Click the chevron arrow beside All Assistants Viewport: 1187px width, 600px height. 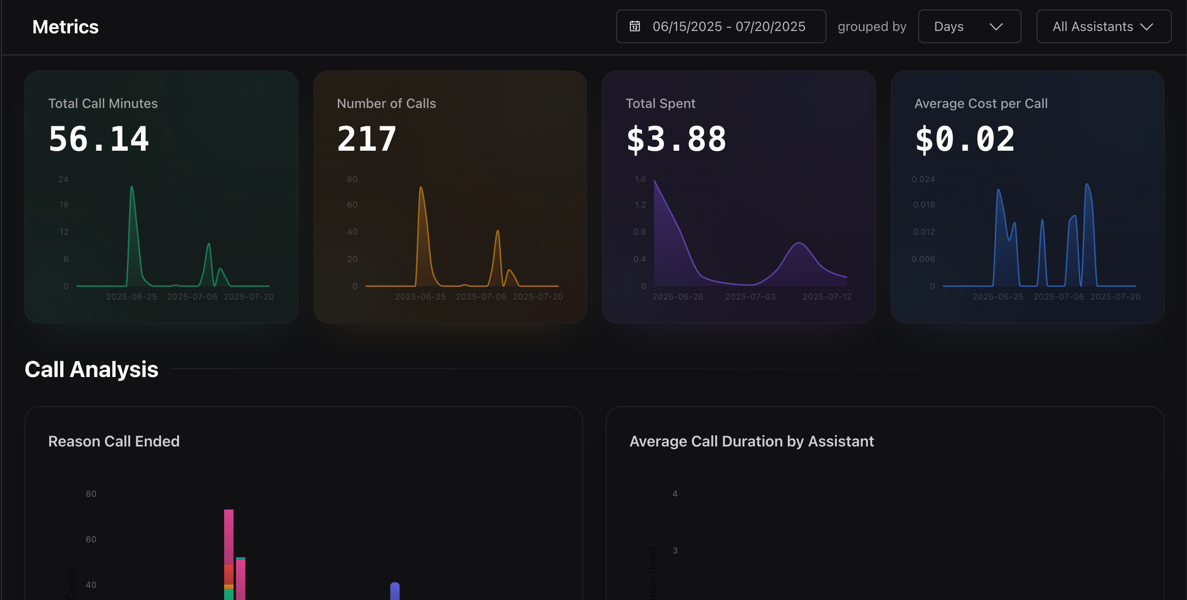click(x=1147, y=27)
